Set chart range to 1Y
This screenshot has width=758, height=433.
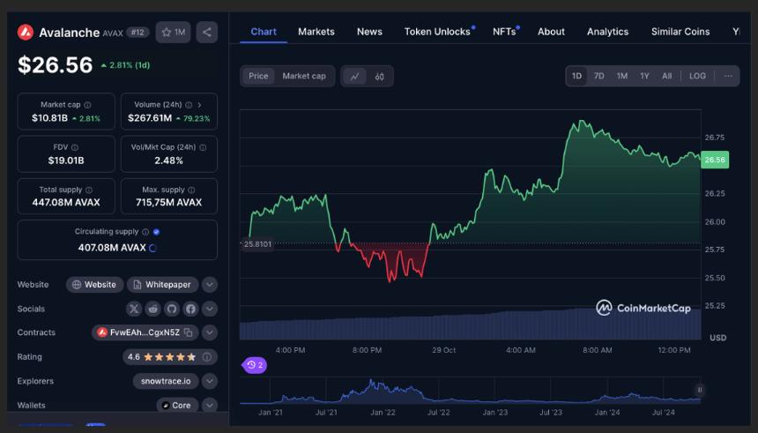tap(644, 76)
